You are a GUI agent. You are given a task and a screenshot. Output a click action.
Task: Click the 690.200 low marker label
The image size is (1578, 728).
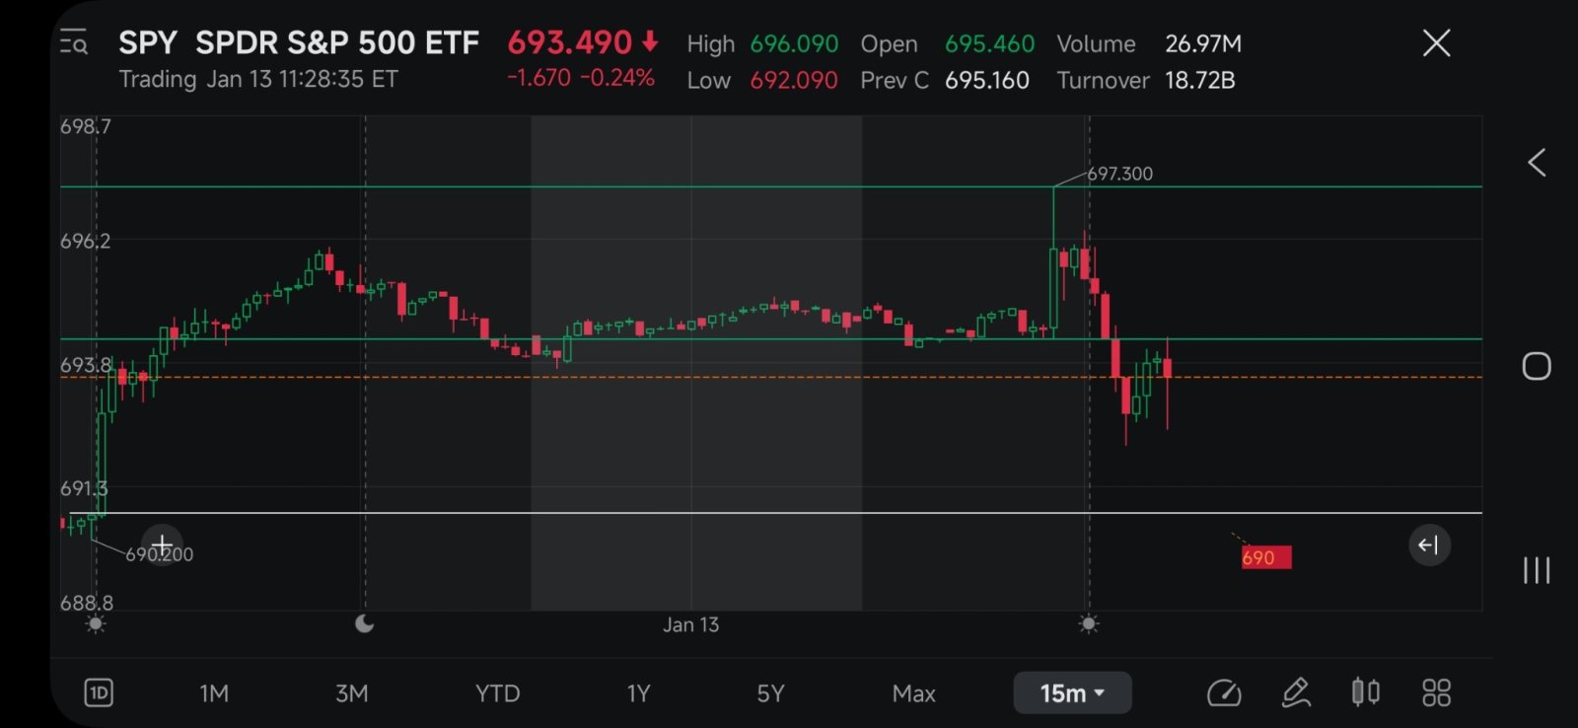pos(160,554)
